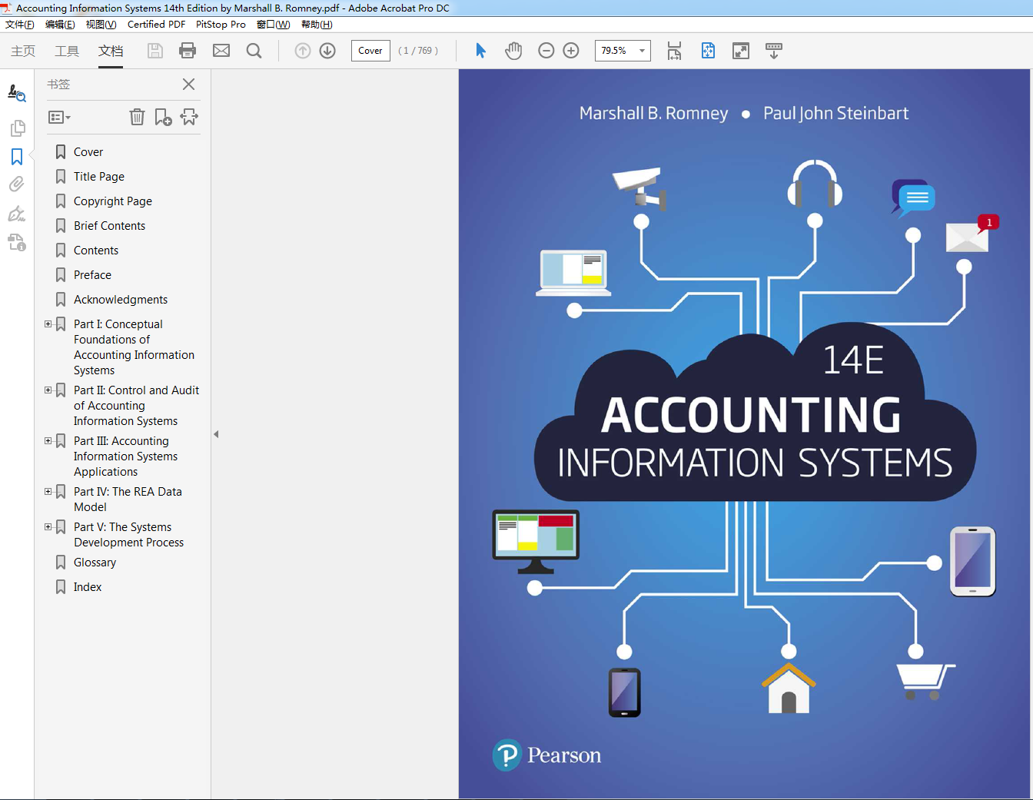Screen dimensions: 1033x800
Task: Open the 窗口(W) menu
Action: (273, 25)
